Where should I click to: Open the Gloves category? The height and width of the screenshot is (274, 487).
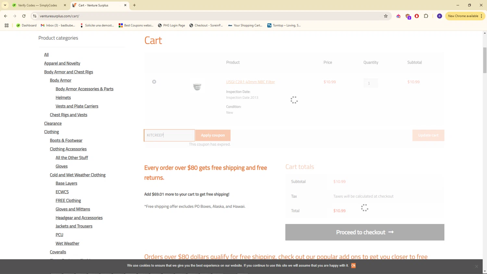tap(62, 166)
